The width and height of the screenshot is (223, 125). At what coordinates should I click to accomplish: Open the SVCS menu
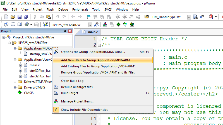click(108, 9)
